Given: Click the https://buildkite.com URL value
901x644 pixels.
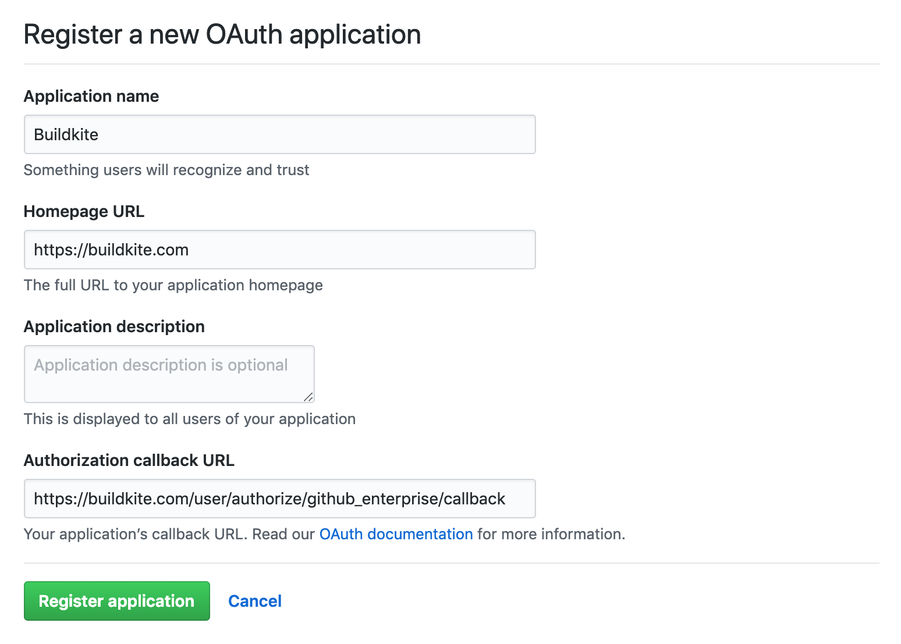Looking at the screenshot, I should coord(111,250).
